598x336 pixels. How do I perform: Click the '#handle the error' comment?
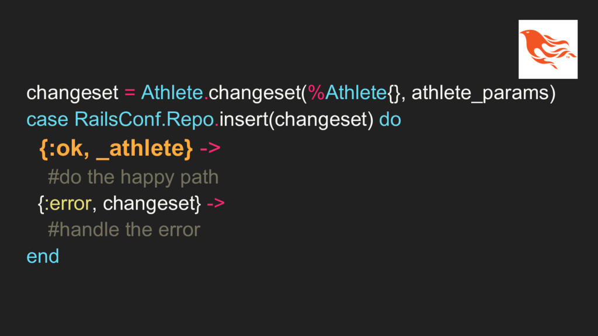(x=124, y=230)
